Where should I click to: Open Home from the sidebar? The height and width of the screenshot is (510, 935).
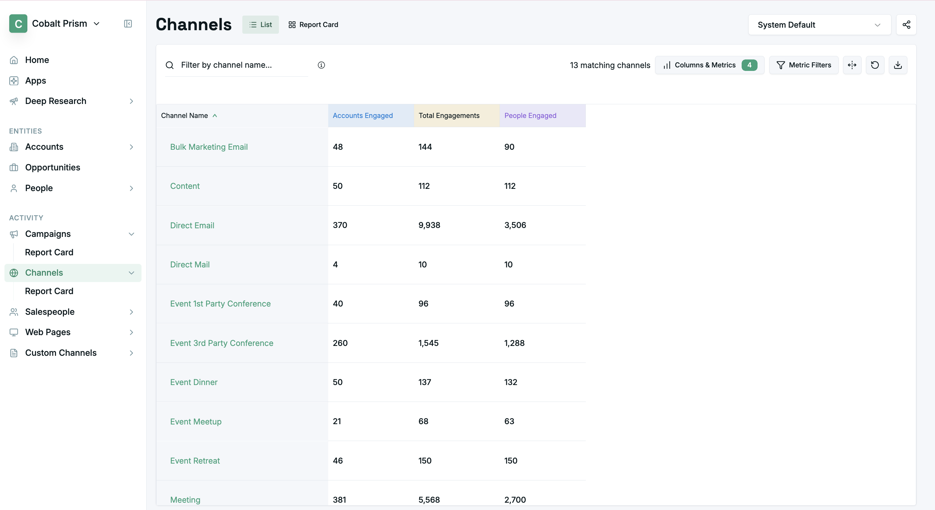[37, 60]
